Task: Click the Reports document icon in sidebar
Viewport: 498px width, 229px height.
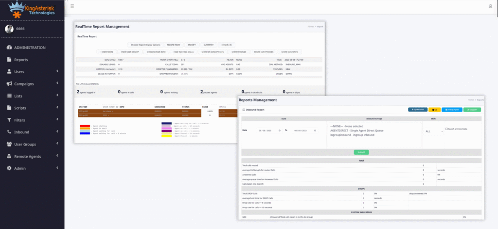Action: tap(9, 60)
